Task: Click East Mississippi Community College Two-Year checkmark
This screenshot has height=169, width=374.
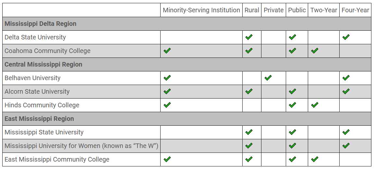Action: (315, 159)
